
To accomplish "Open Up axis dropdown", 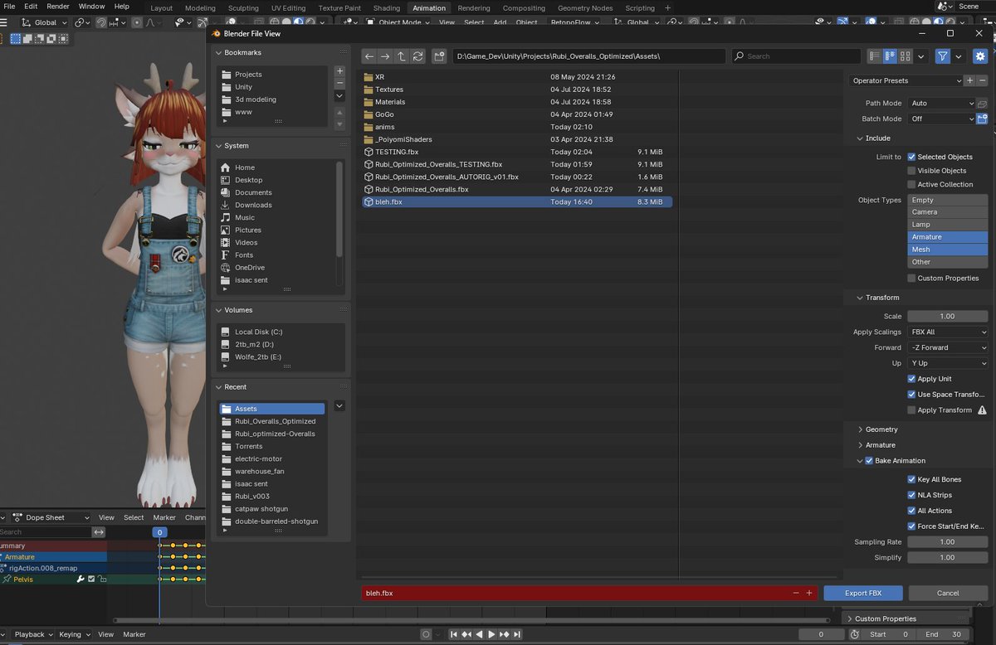I will (948, 363).
